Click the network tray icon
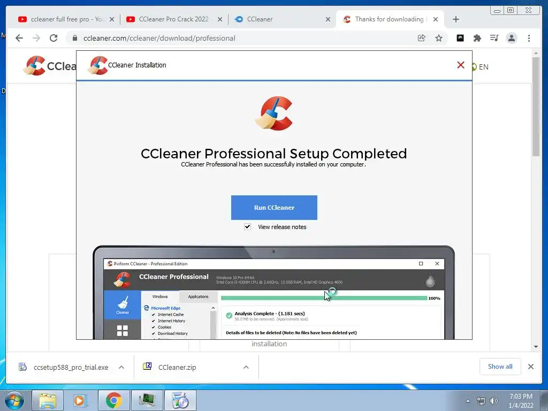 point(481,401)
